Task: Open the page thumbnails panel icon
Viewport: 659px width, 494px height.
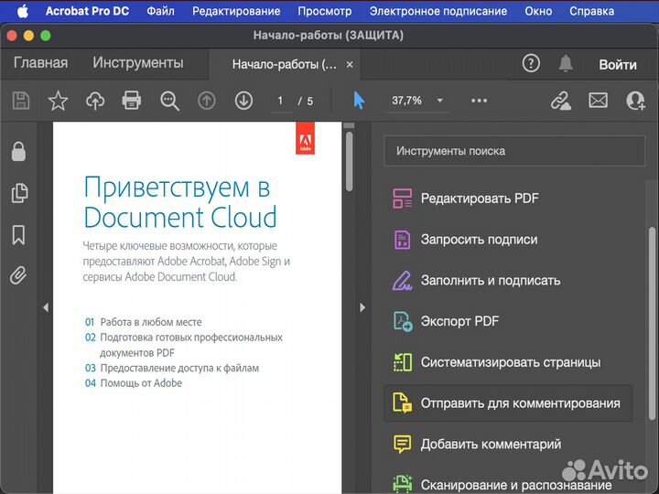Action: 19,193
